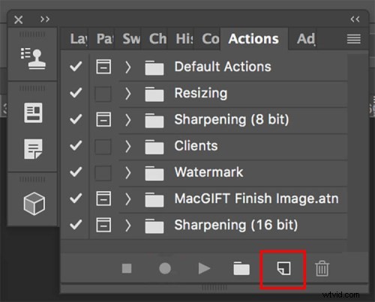Screen dimensions: 375x302
Task: Open the Clone Source stamp panel icon
Action: pos(33,58)
